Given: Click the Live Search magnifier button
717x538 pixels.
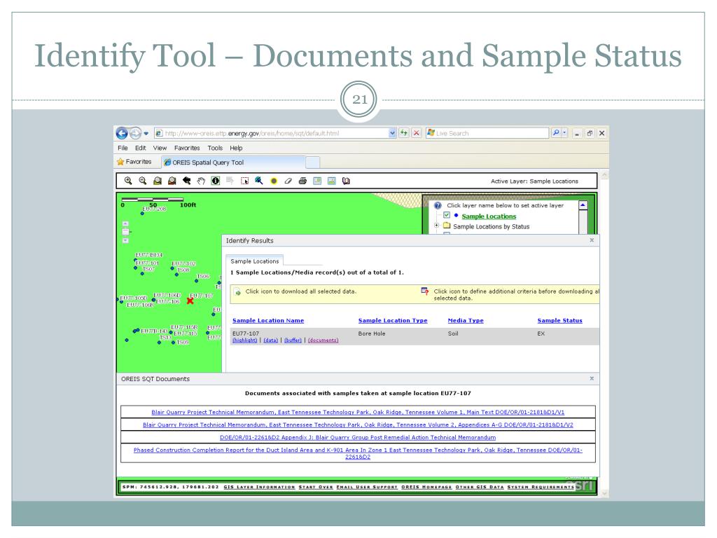Looking at the screenshot, I should click(555, 133).
